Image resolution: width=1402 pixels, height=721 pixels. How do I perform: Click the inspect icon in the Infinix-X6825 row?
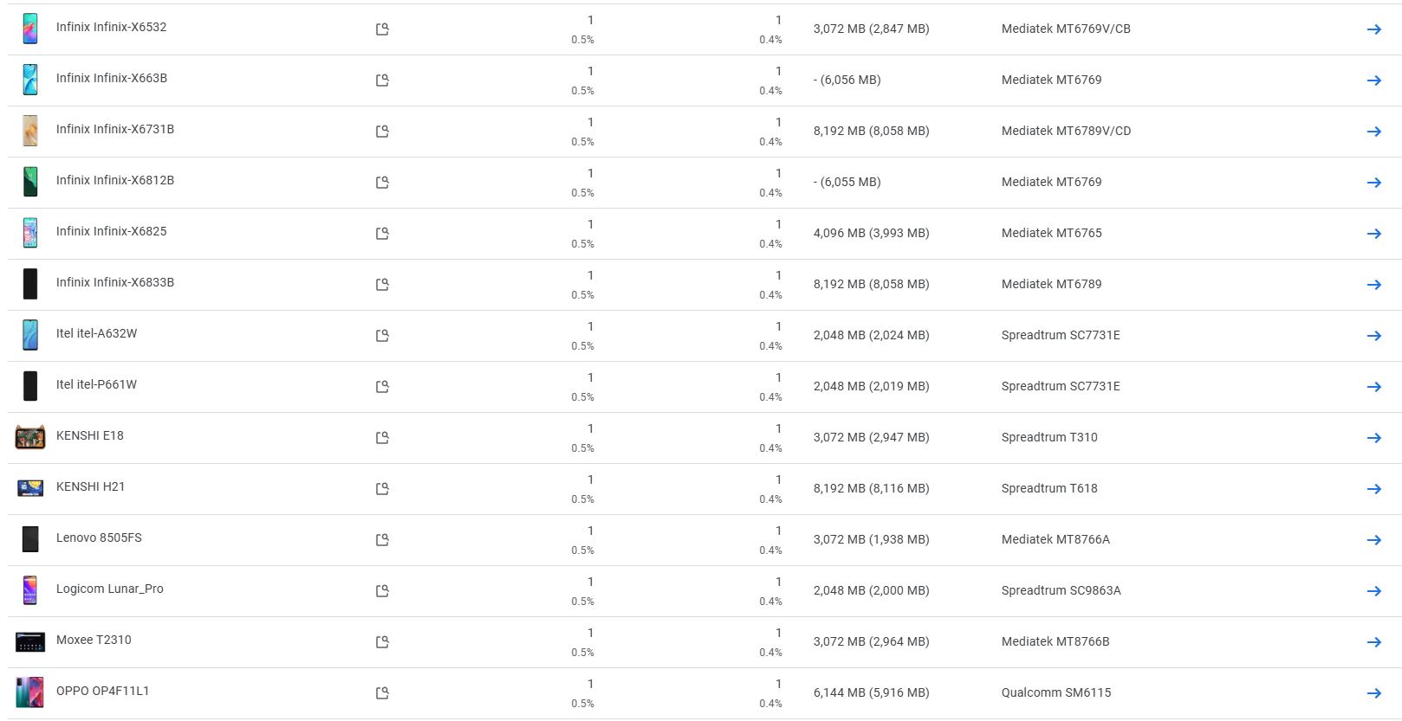coord(382,234)
